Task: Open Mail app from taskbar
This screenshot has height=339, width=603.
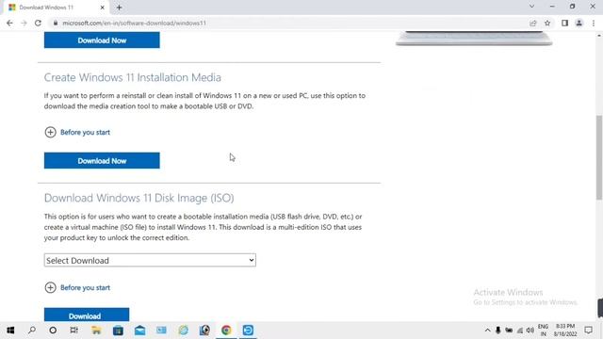Action: click(x=140, y=331)
